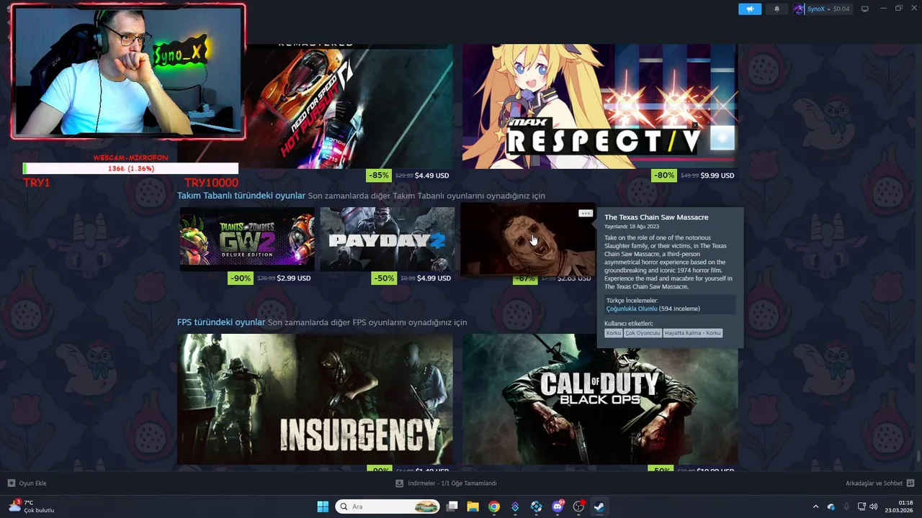Open Call of Duty Black Ops banner
The width and height of the screenshot is (922, 518).
click(600, 406)
